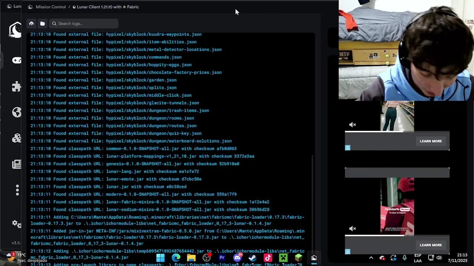The height and width of the screenshot is (266, 474).
Task: Open Minecraft creeper icon in taskbar
Action: coord(283,258)
